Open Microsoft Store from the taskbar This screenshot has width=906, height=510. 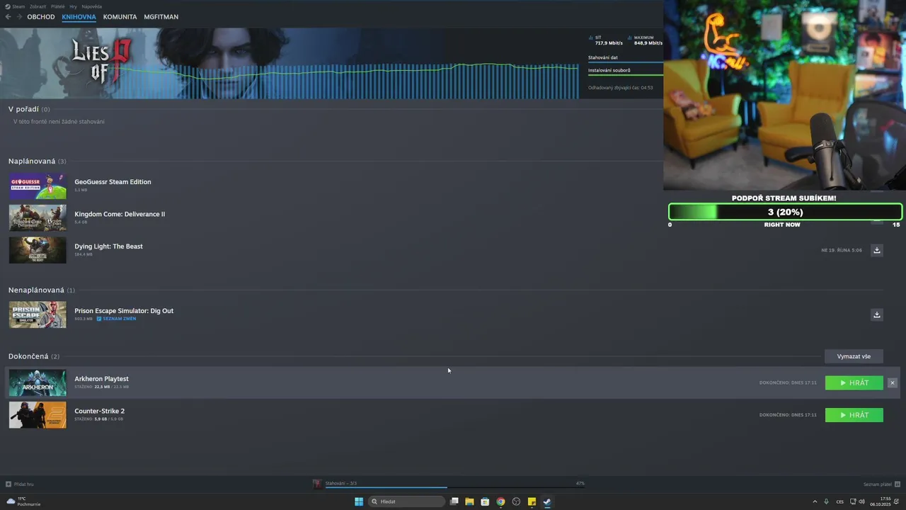coord(485,501)
